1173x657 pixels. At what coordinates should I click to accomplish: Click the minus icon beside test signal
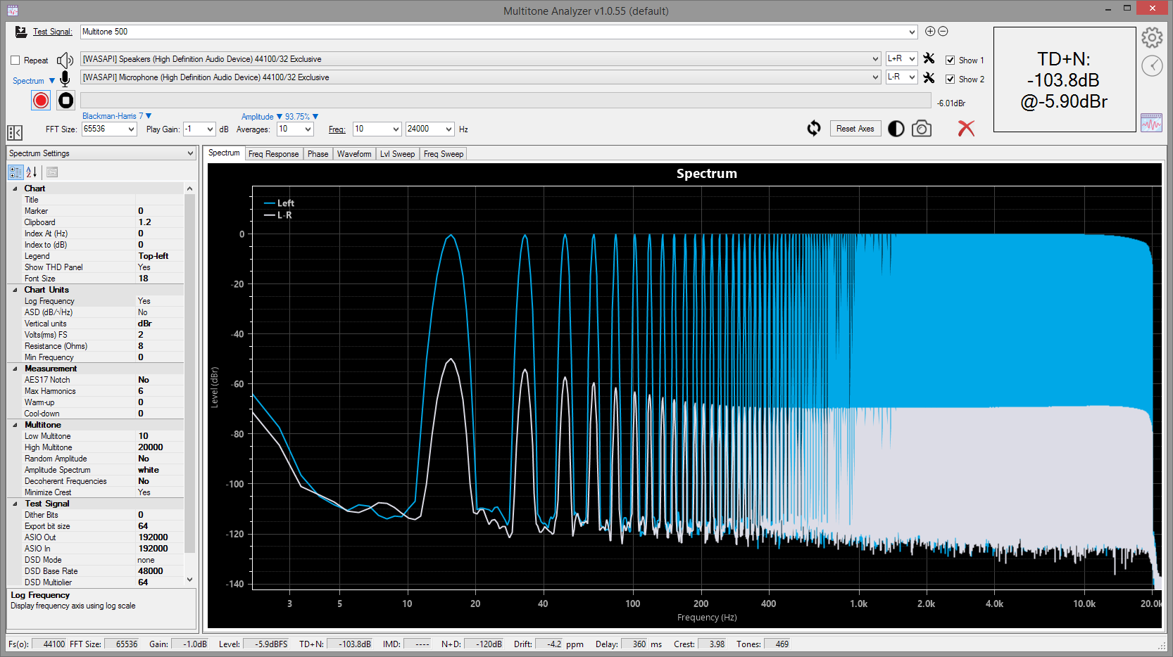pyautogui.click(x=943, y=31)
